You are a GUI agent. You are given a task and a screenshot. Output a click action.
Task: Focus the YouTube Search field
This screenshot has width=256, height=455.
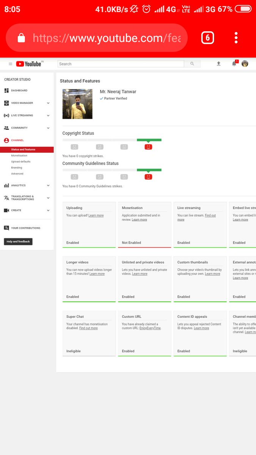point(121,64)
